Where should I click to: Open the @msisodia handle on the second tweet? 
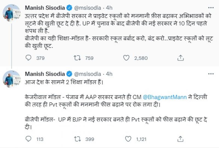[x=88, y=74]
